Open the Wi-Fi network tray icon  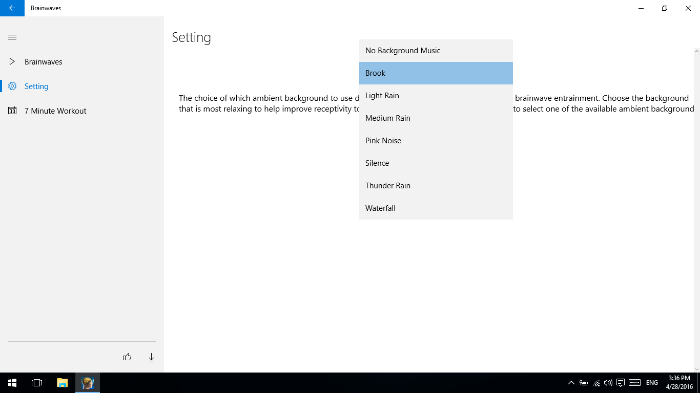(596, 383)
